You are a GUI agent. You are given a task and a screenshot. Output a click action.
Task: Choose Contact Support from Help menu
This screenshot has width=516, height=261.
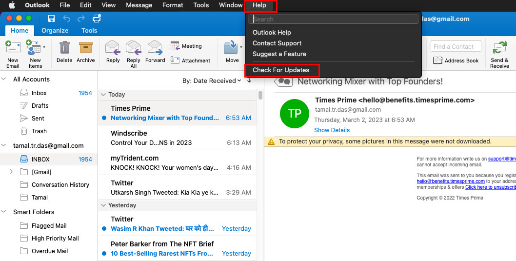coord(277,43)
